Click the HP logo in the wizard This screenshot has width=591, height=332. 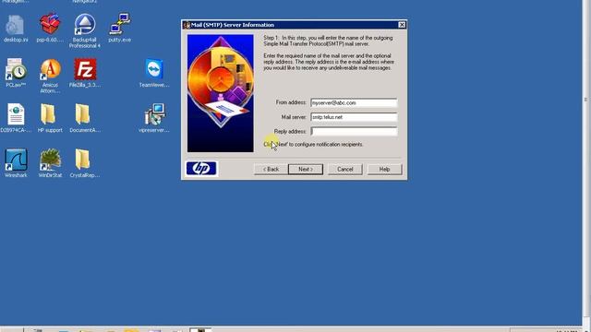[201, 169]
